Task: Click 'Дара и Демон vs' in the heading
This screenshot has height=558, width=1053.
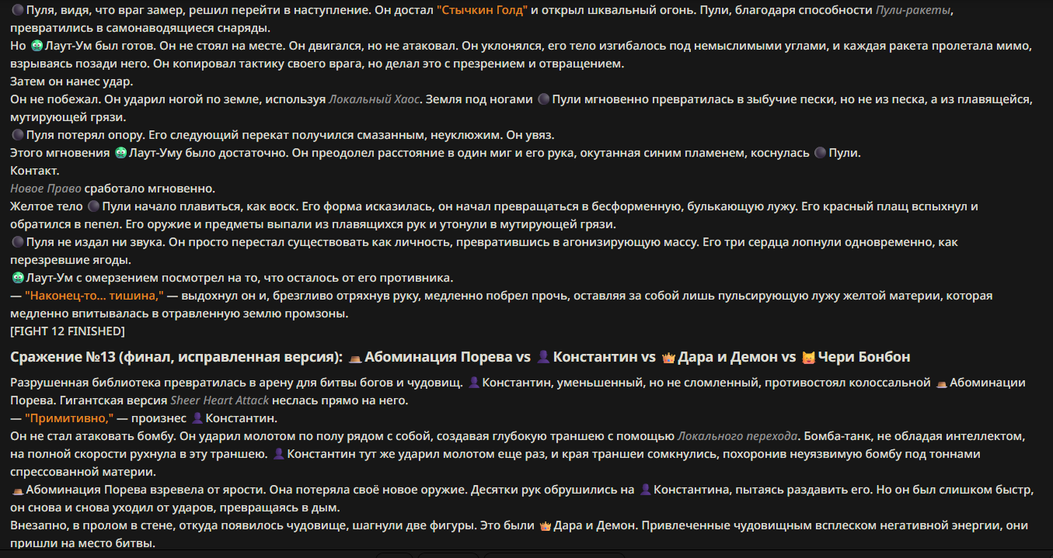Action: (737, 357)
